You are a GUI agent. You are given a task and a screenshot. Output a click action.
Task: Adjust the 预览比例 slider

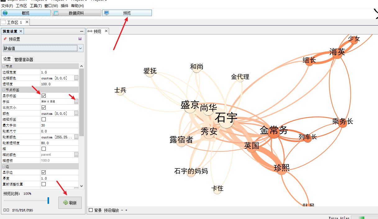[x=49, y=200]
